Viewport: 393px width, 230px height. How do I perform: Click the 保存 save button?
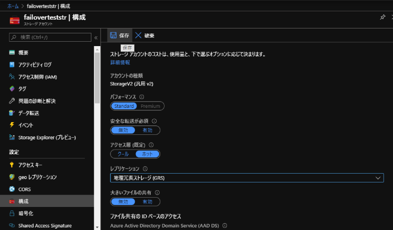120,35
